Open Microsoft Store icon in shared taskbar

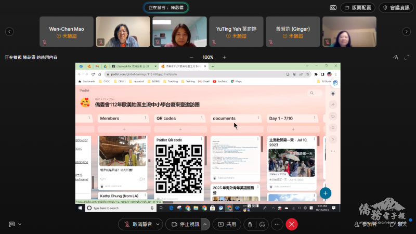click(212, 208)
